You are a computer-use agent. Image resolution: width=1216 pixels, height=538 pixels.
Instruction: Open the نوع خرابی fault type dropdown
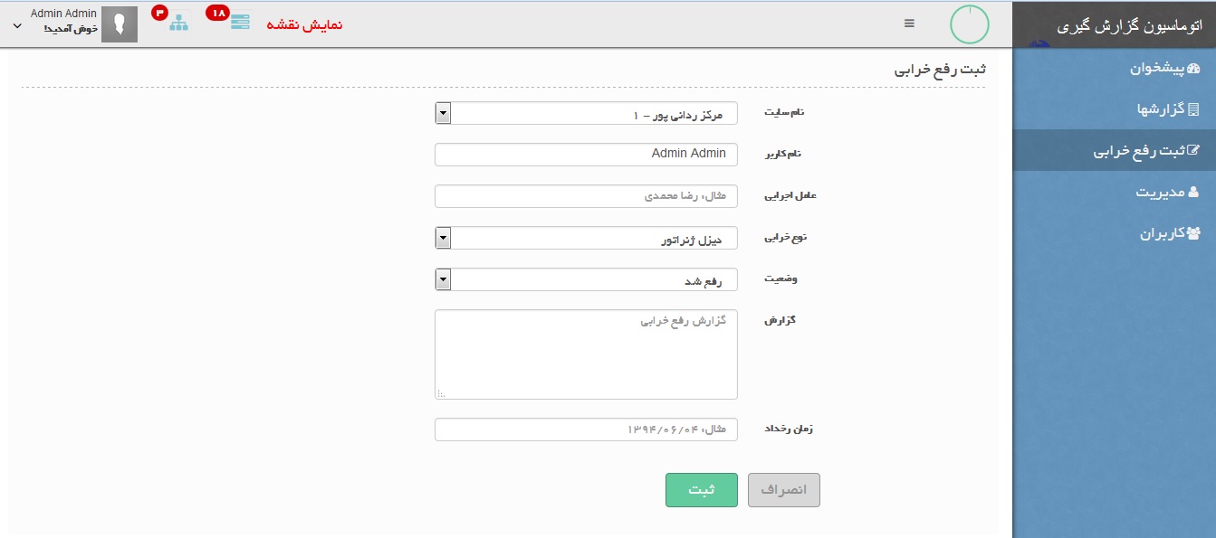coord(586,238)
